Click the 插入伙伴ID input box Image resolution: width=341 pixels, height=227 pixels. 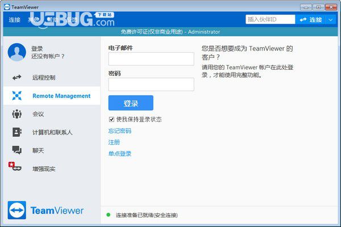pos(271,19)
